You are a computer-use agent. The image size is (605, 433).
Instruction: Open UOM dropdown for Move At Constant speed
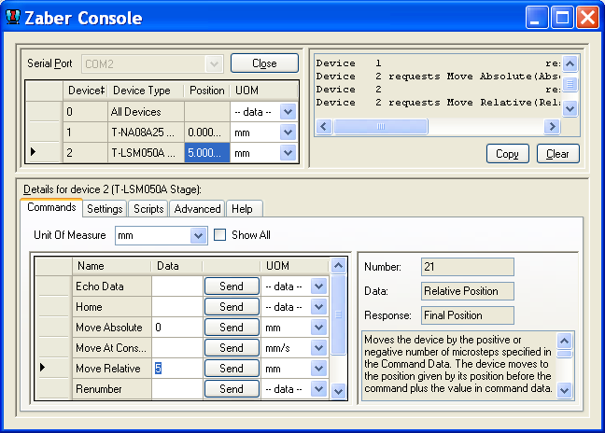click(x=318, y=348)
